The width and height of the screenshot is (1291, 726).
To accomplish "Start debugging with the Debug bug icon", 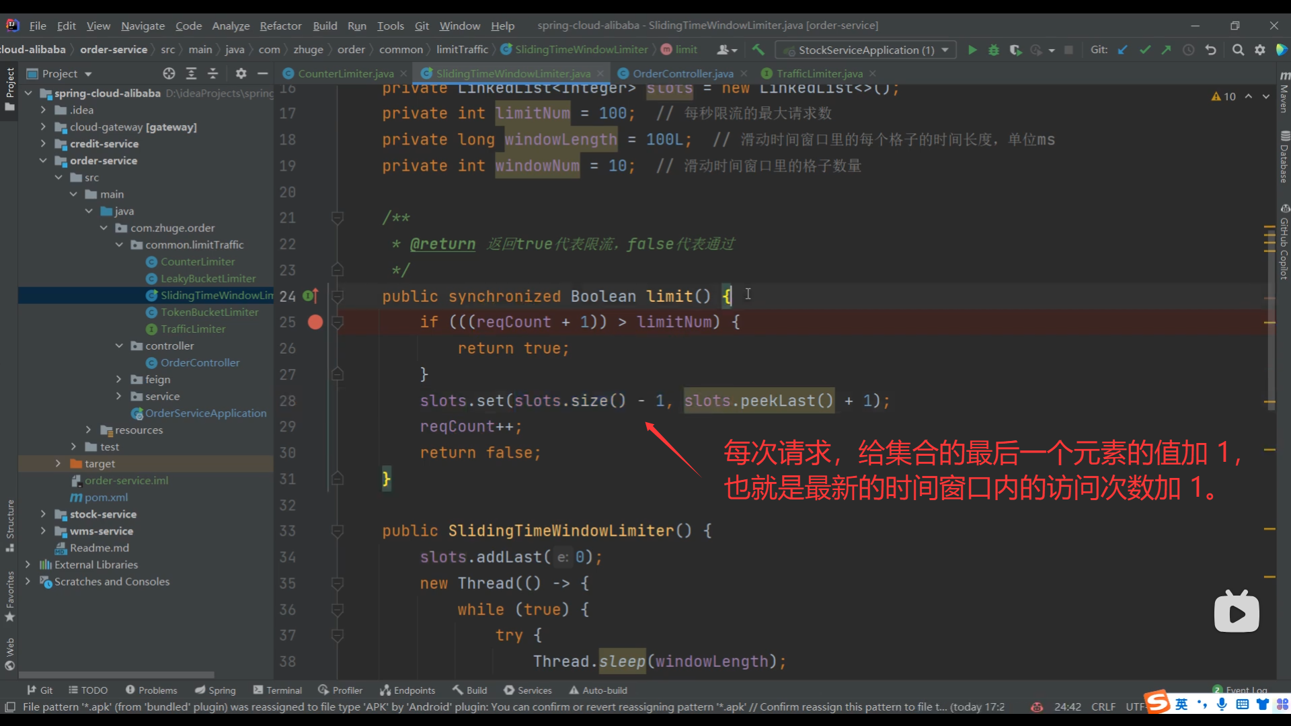I will [993, 50].
